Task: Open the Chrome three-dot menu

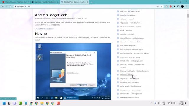Action: tap(186, 6)
